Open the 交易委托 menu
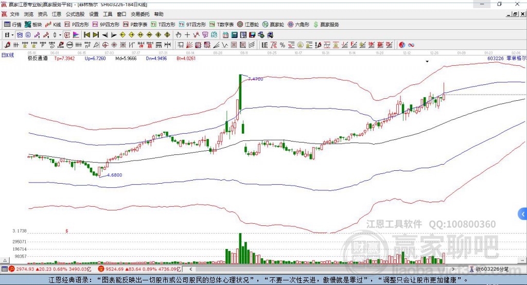 point(140,14)
